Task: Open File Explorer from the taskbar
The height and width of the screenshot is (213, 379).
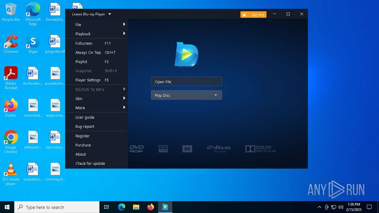Action: [x=136, y=207]
